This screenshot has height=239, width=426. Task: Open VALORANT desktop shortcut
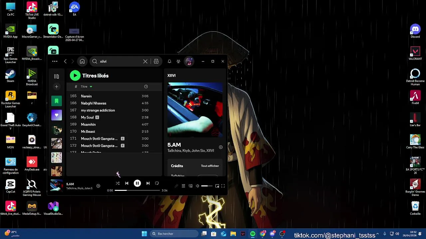click(x=415, y=53)
